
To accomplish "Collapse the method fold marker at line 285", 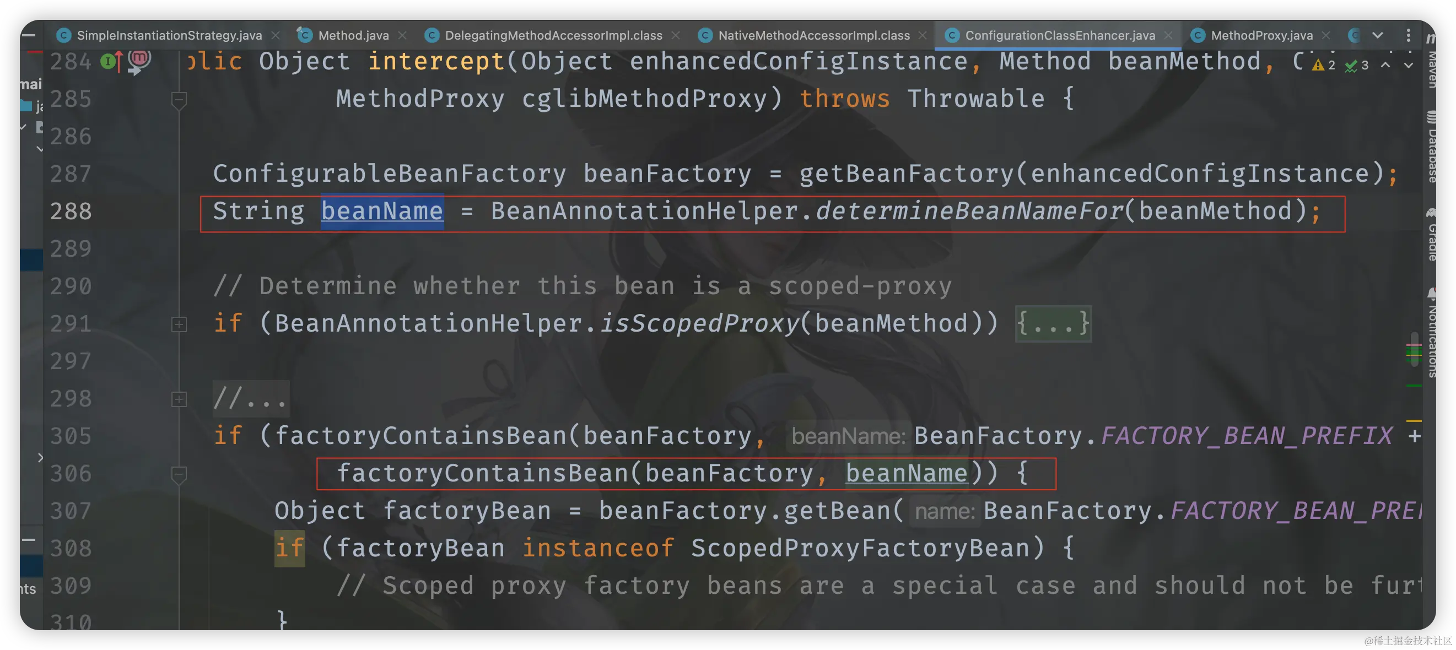I will [179, 100].
